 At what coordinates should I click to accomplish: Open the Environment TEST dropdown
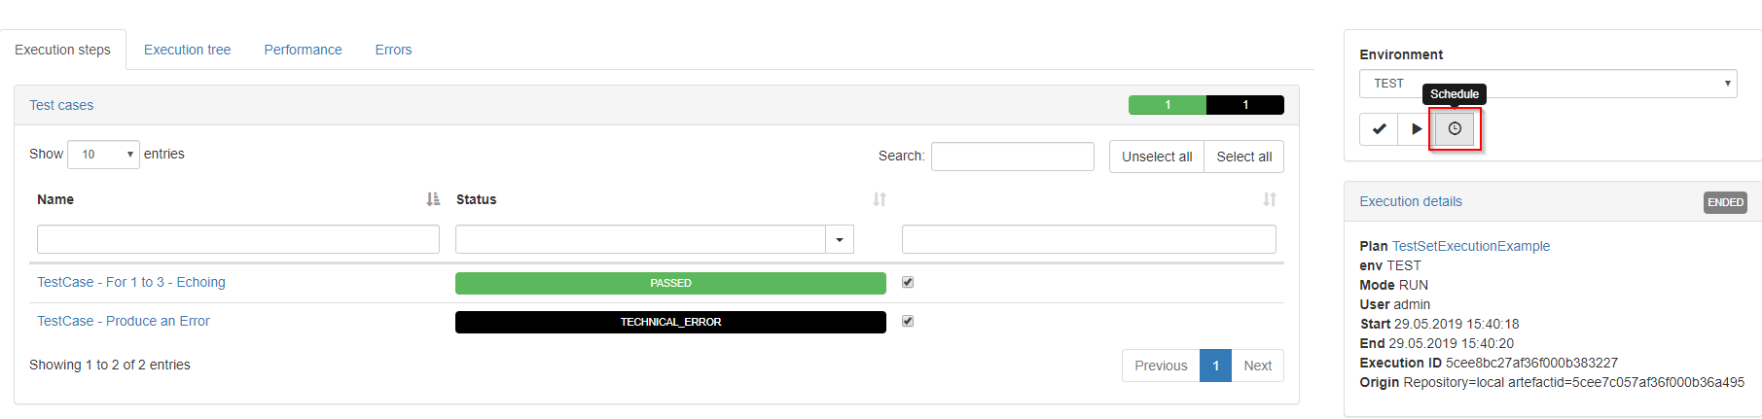[1548, 84]
